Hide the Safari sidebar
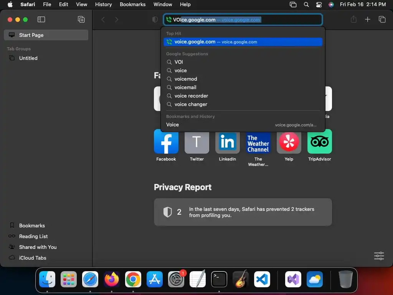393x295 pixels. coord(41,20)
